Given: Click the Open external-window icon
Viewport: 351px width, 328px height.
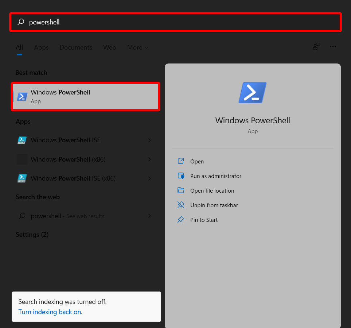Looking at the screenshot, I should click(181, 161).
